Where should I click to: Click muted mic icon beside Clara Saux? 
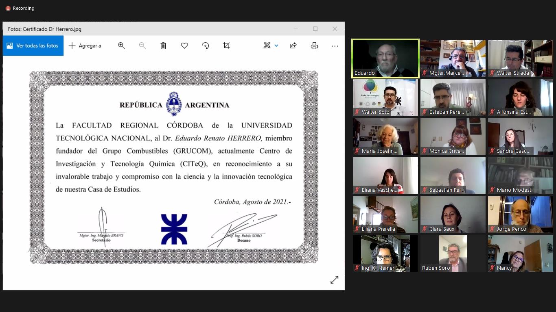click(x=425, y=229)
